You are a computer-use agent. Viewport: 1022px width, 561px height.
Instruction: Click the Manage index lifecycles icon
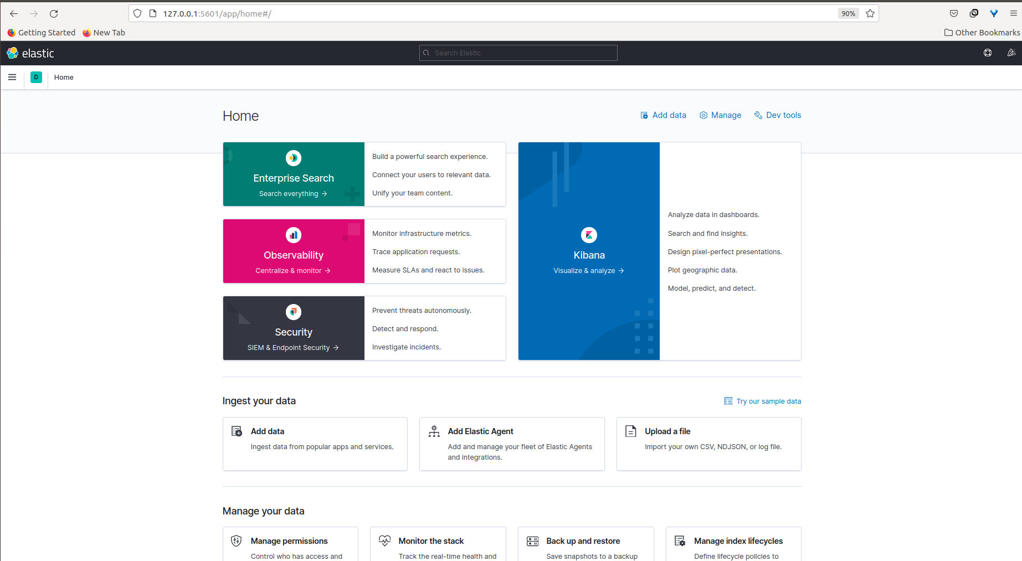point(680,541)
